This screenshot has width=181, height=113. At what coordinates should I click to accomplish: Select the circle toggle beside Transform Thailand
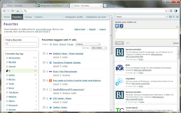pos(47,63)
